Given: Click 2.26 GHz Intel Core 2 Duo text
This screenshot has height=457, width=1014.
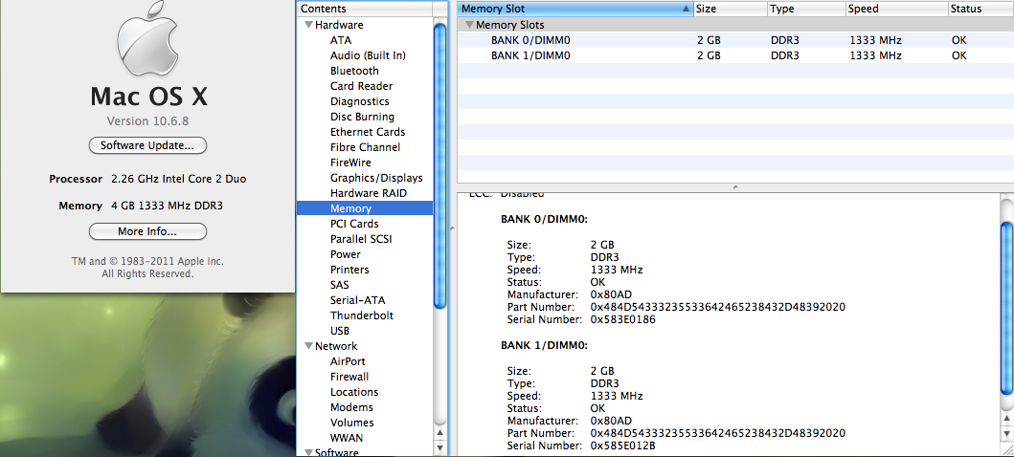Looking at the screenshot, I should pyautogui.click(x=178, y=179).
